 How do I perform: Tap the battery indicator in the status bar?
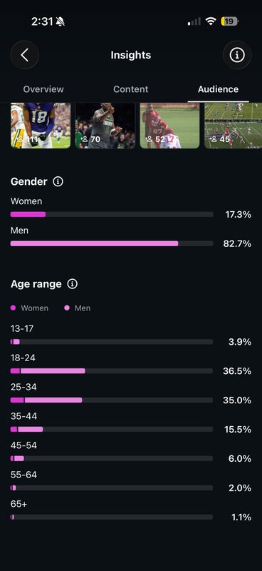pos(230,21)
